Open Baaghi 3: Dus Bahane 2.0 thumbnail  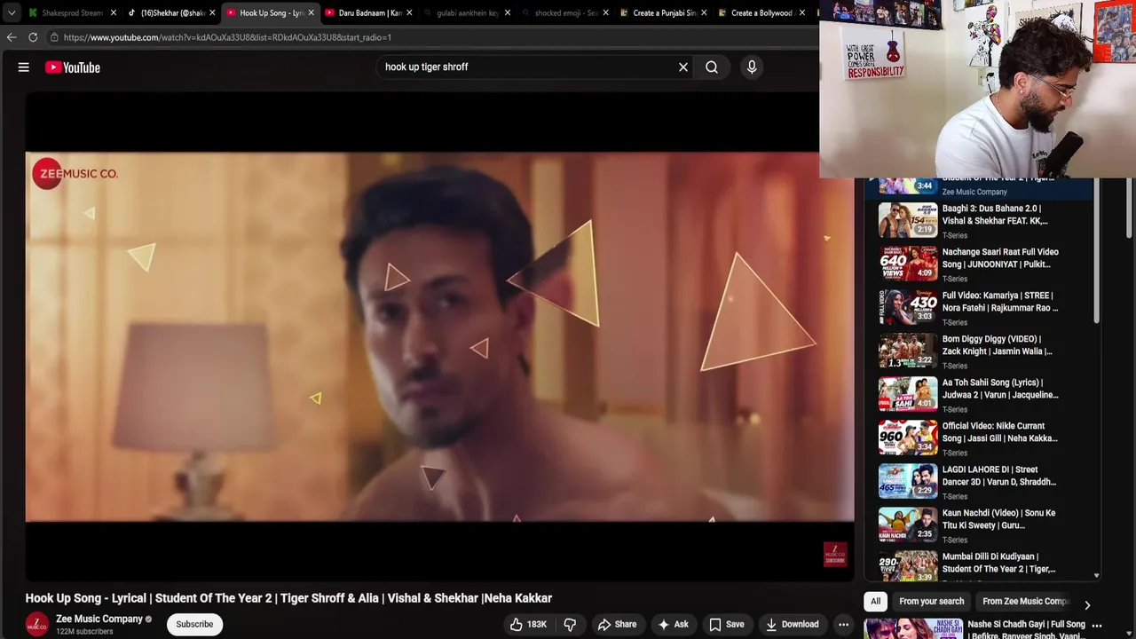coord(908,220)
